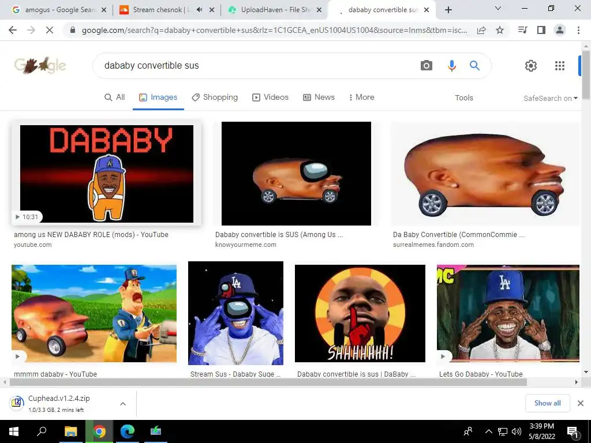Open the 'mmmm dababy - YouTube' title
The image size is (591, 443).
click(x=55, y=374)
